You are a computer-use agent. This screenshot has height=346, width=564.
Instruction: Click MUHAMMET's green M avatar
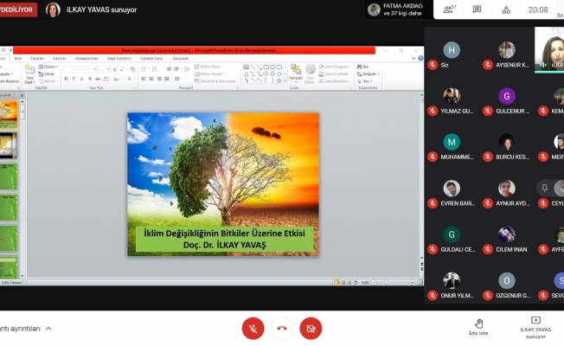[452, 143]
